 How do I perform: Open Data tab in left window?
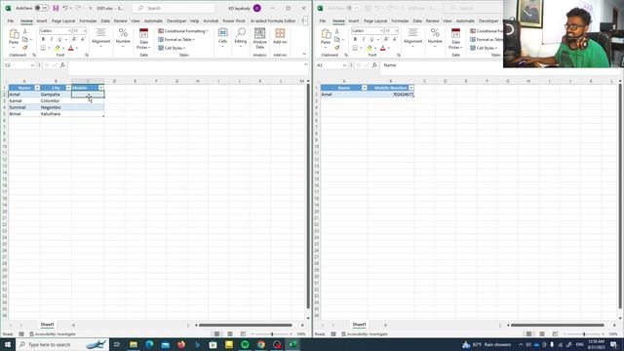pos(105,20)
